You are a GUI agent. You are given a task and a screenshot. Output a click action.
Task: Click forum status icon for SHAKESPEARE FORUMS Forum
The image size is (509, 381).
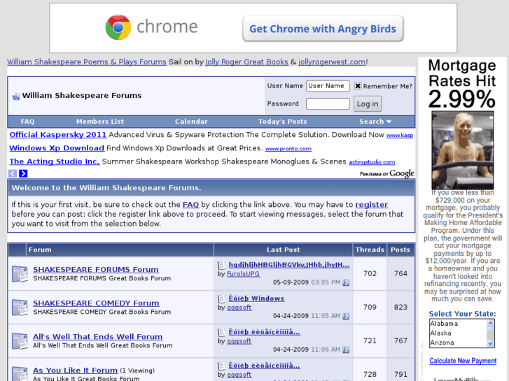[20, 274]
